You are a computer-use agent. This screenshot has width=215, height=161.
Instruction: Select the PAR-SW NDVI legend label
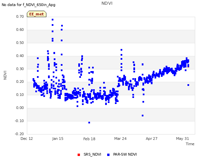click(125, 154)
